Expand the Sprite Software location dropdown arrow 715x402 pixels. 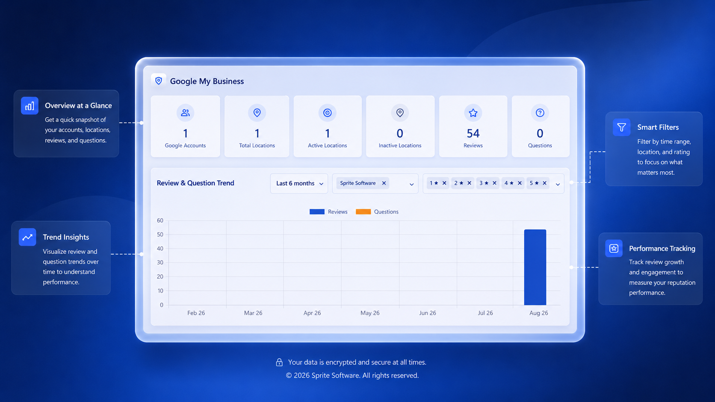(x=411, y=184)
